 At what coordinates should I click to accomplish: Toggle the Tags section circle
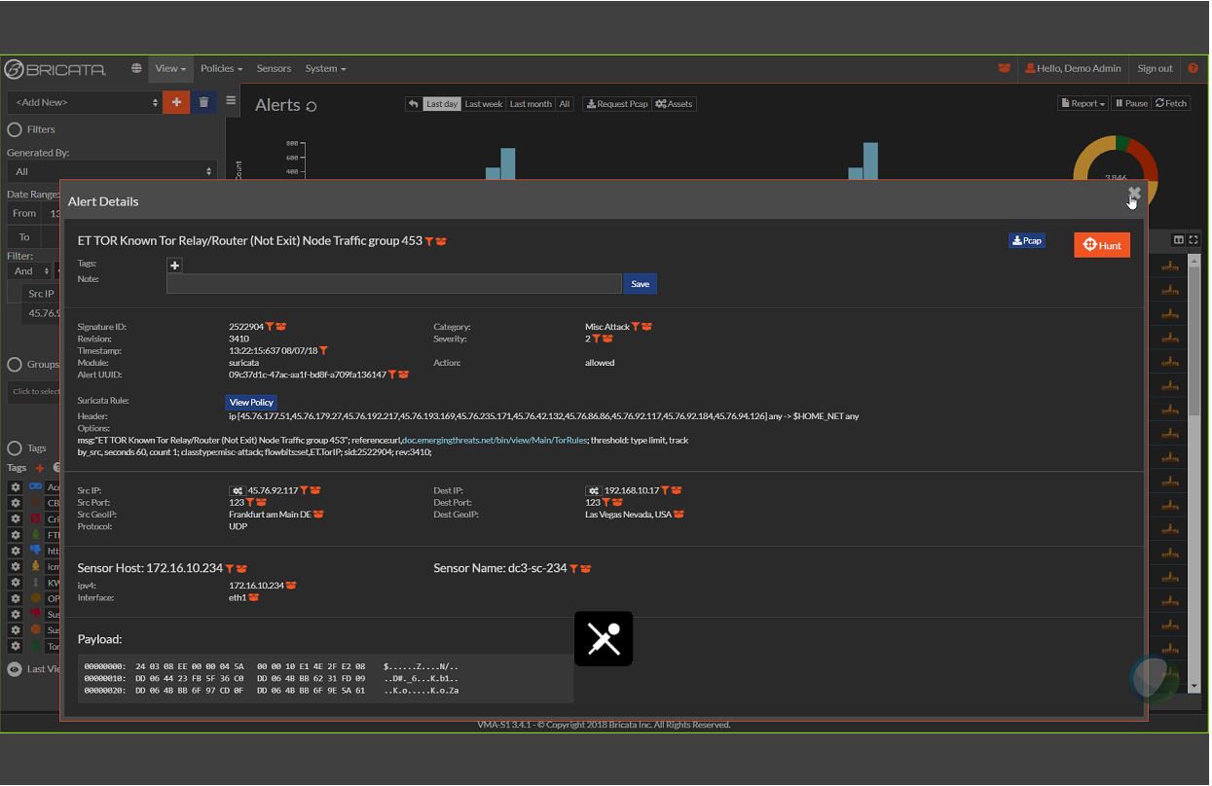click(15, 448)
